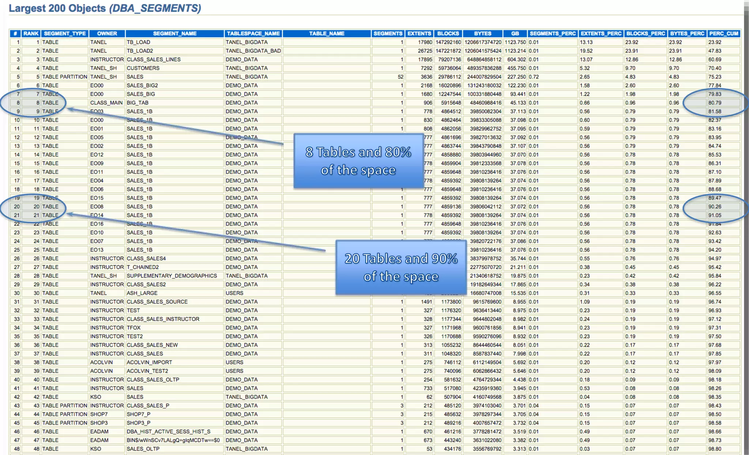Viewport: 749px width, 455px height.
Task: Select the CLASS_SALES_LINES segment cell
Action: (x=154, y=59)
